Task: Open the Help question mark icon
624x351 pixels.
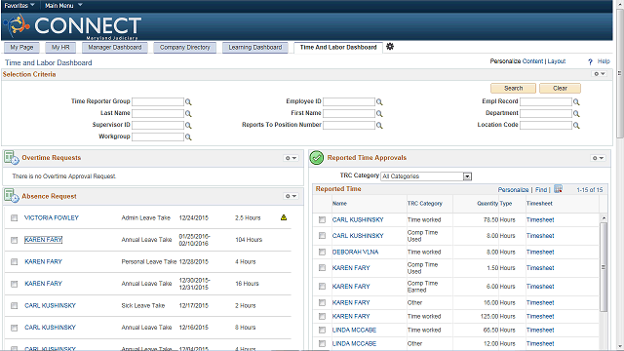Action: (590, 61)
